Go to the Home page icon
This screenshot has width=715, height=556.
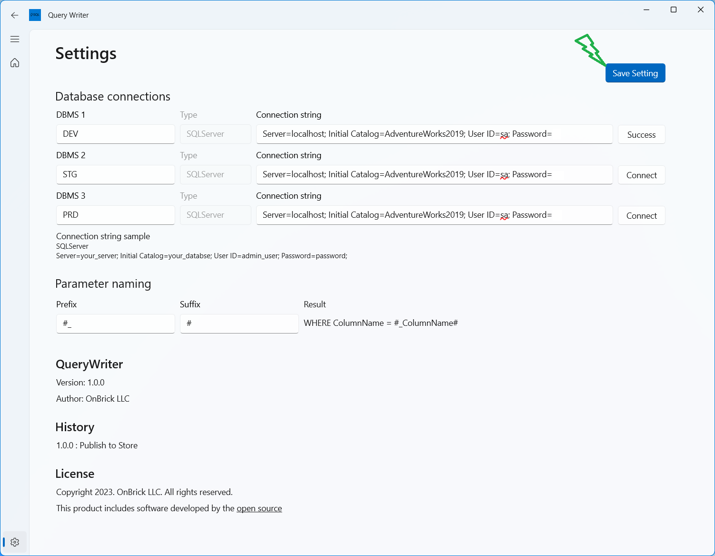click(15, 63)
